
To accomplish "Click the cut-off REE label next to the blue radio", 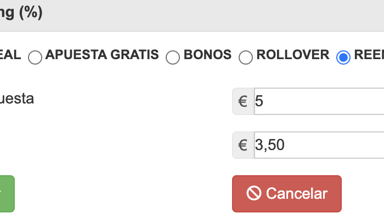I will coord(369,55).
